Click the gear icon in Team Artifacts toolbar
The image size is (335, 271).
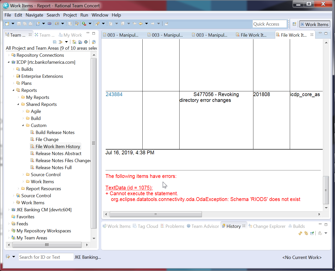(86, 42)
